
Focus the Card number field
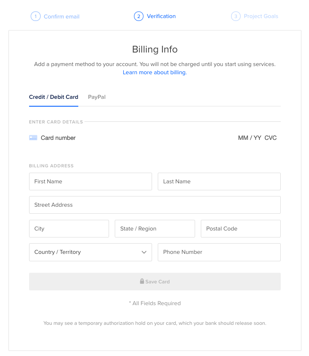click(123, 138)
